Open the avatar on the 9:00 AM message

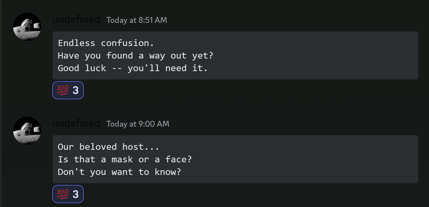point(27,131)
